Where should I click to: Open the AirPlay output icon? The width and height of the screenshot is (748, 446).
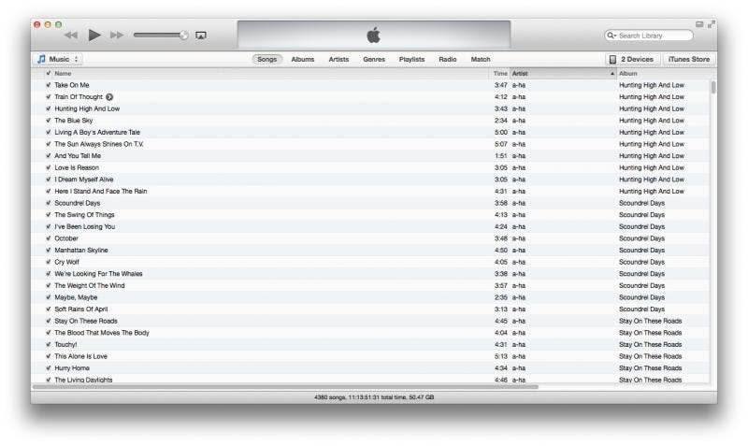point(201,36)
